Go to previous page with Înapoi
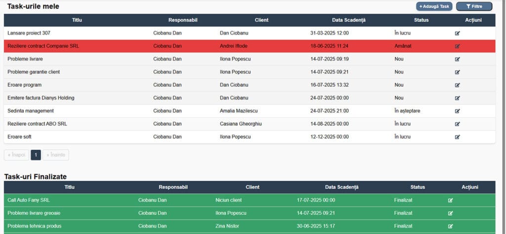The width and height of the screenshot is (506, 234). (16, 155)
